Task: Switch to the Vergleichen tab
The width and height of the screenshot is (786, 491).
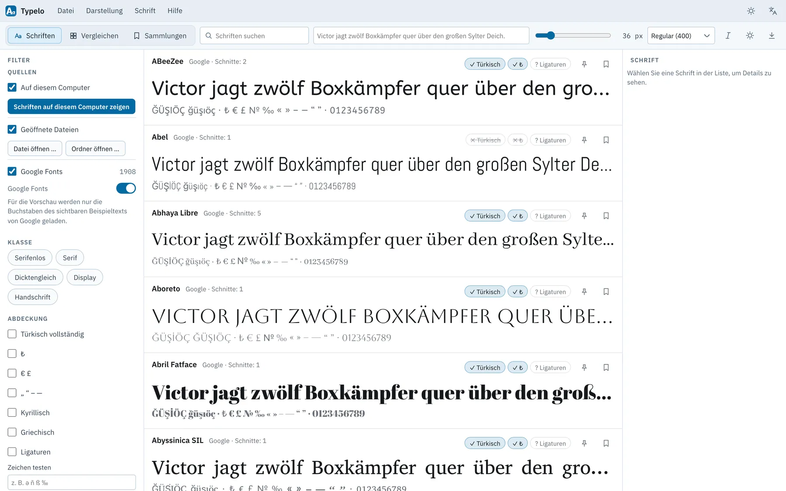Action: coord(94,36)
